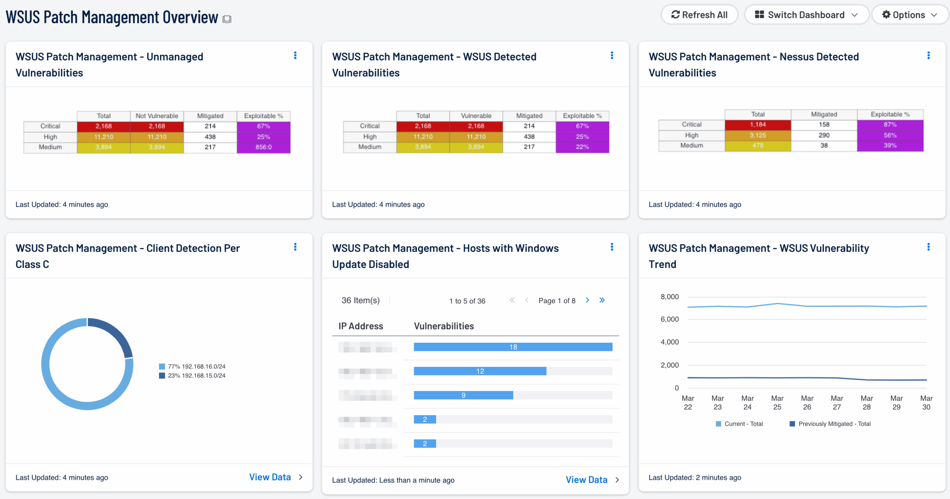Screen dimensions: 950x499
Task: Open kebab menu on Nessus Detected Vulnerabilities widget
Action: [928, 56]
